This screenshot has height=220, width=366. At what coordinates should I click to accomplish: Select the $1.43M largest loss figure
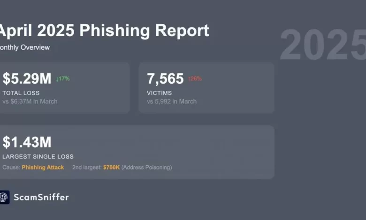pyautogui.click(x=27, y=142)
